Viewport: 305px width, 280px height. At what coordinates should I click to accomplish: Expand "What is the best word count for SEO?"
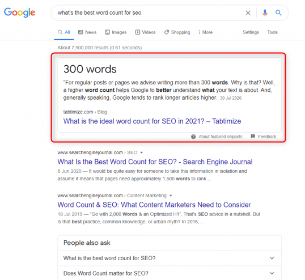(x=170, y=258)
